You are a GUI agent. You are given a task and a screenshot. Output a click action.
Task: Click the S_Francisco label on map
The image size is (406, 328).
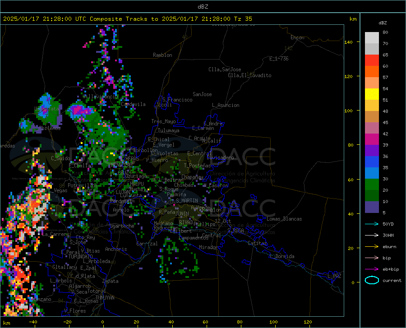(177, 100)
